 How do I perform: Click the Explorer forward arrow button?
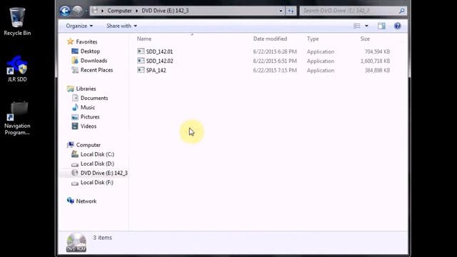coord(77,11)
